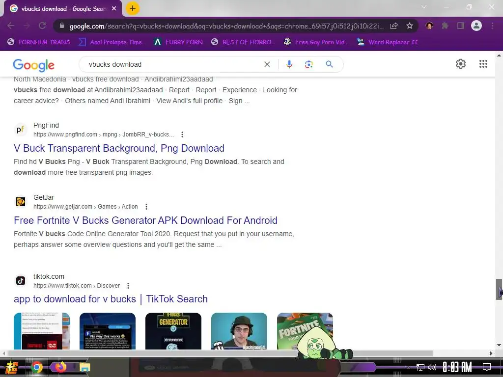Click the vertical scrollbar thumb
The image size is (503, 377).
click(499, 289)
